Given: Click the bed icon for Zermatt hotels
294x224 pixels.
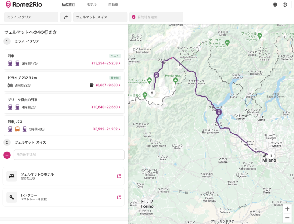Looking at the screenshot, I should pyautogui.click(x=12, y=176).
